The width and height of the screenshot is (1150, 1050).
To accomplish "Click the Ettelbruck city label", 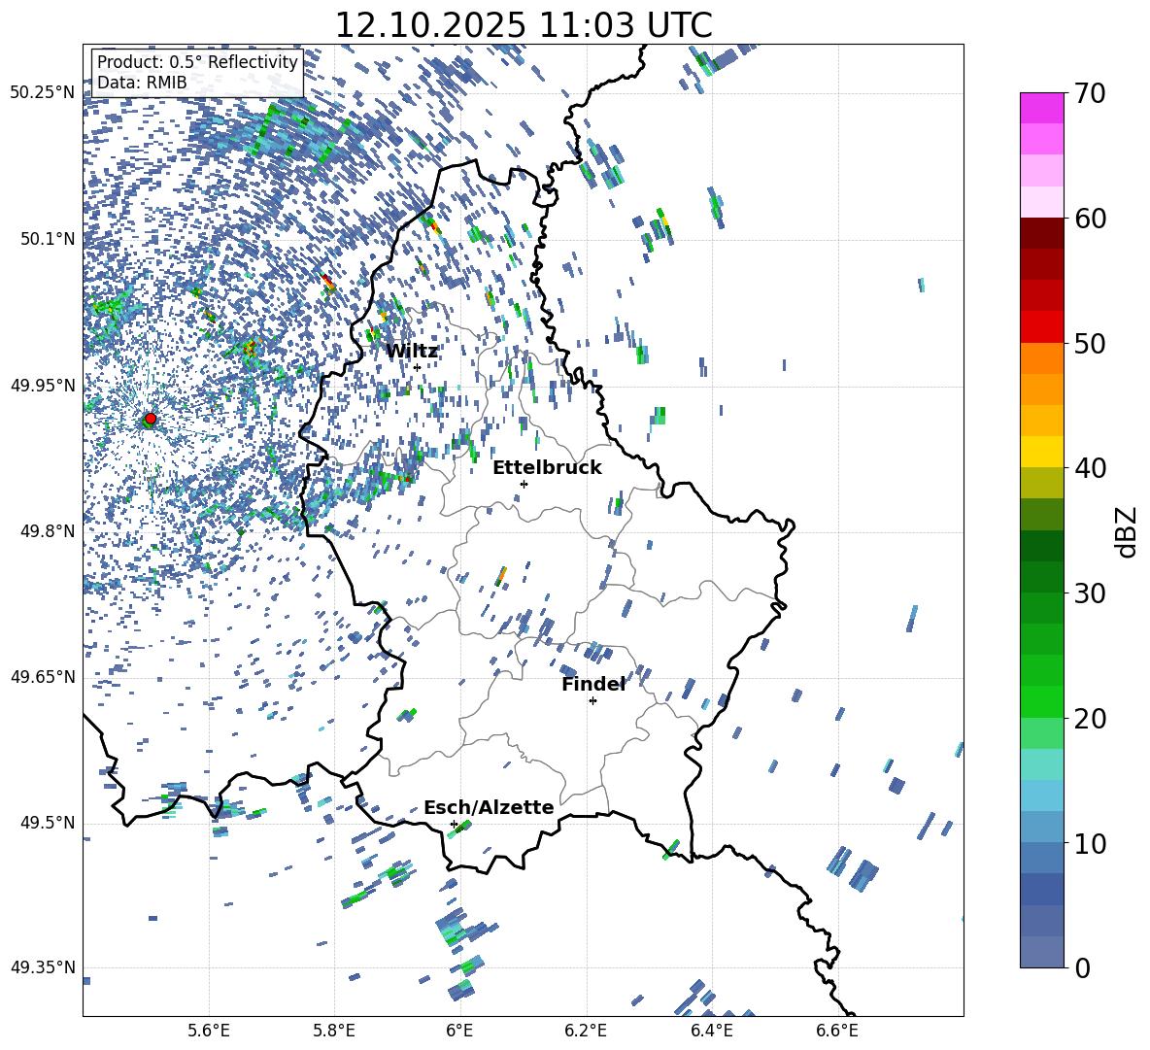I will click(547, 468).
